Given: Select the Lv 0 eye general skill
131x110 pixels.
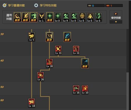Looking at the screenshot, I should (82, 17).
